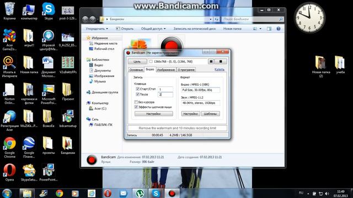
Task: Focus the Поиск search box
Action: coord(253,19)
